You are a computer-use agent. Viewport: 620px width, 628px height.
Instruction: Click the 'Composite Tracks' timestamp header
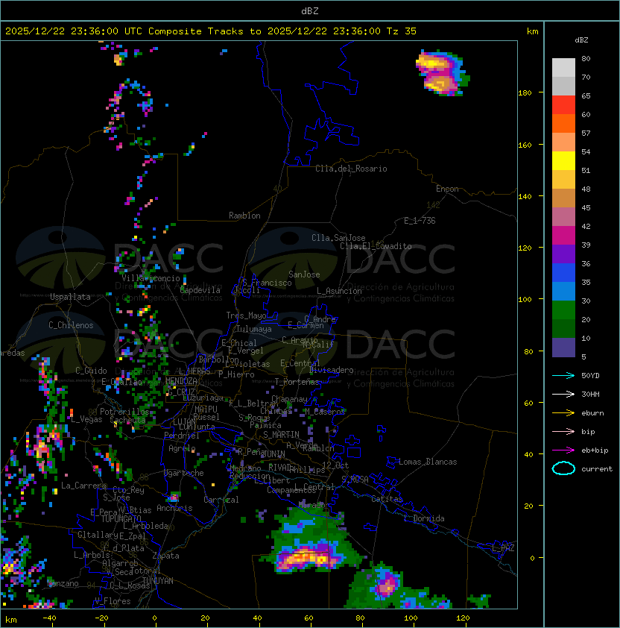click(211, 31)
